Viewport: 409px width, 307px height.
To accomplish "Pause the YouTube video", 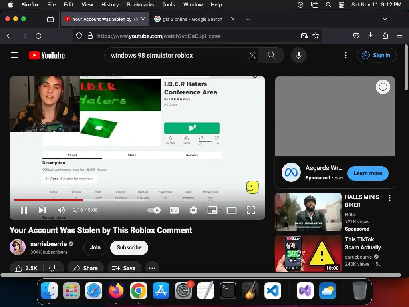I will 24,210.
